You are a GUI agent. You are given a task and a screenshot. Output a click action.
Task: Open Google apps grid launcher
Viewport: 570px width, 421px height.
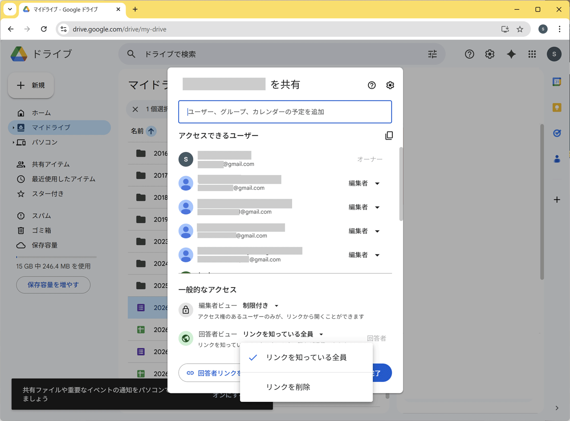[532, 54]
